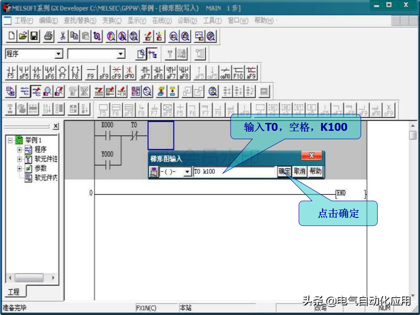
Task: Cut selection with the scissors icon
Action: 63,36
